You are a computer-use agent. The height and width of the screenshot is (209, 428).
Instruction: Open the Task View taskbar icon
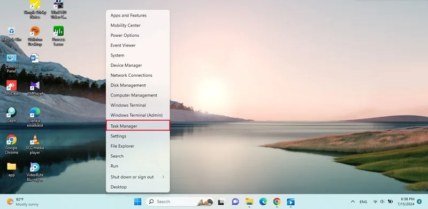pyautogui.click(x=221, y=202)
